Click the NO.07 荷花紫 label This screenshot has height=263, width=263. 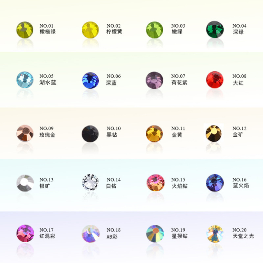[179, 79]
